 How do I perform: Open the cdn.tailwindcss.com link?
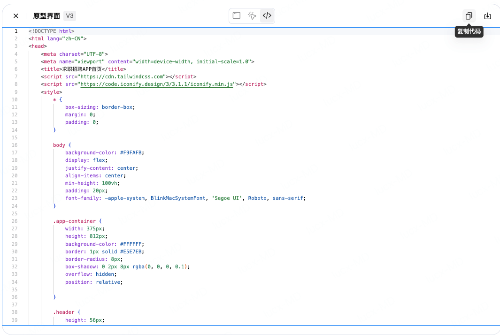tap(122, 77)
